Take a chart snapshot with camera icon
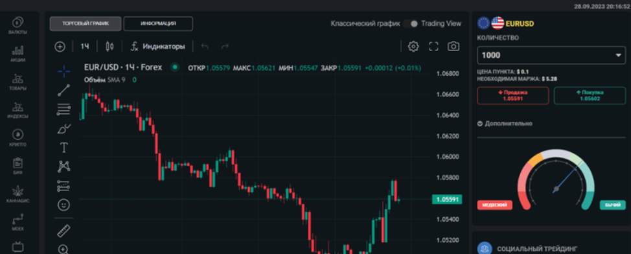 click(453, 46)
